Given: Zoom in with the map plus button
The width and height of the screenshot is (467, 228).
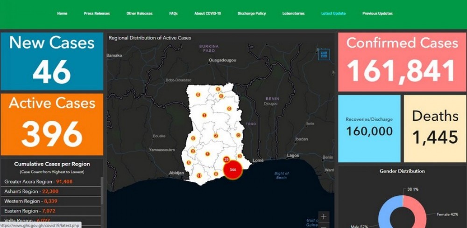Looking at the screenshot, I should [x=324, y=217].
